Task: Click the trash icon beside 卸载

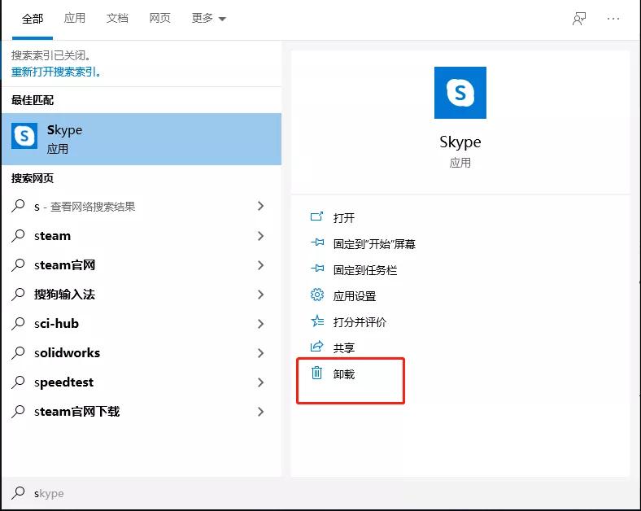Action: tap(316, 373)
